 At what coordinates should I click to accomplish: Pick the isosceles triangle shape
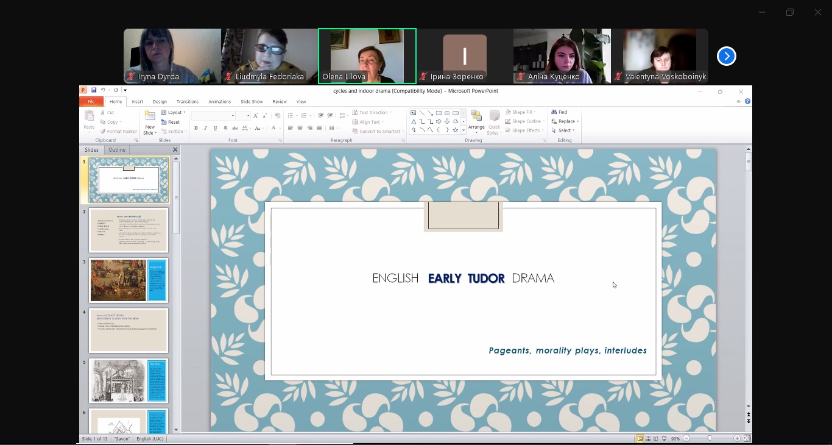tap(414, 121)
